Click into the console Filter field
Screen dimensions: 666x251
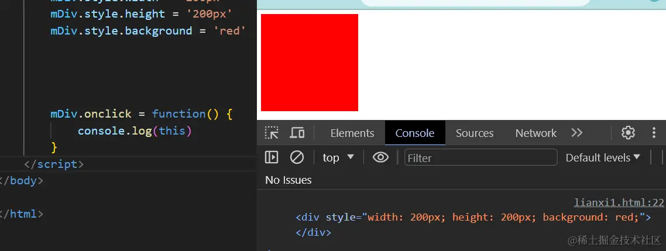pos(481,157)
